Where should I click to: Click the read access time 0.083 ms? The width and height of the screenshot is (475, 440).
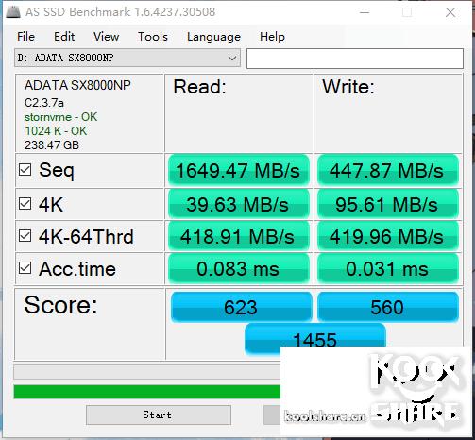(x=238, y=269)
